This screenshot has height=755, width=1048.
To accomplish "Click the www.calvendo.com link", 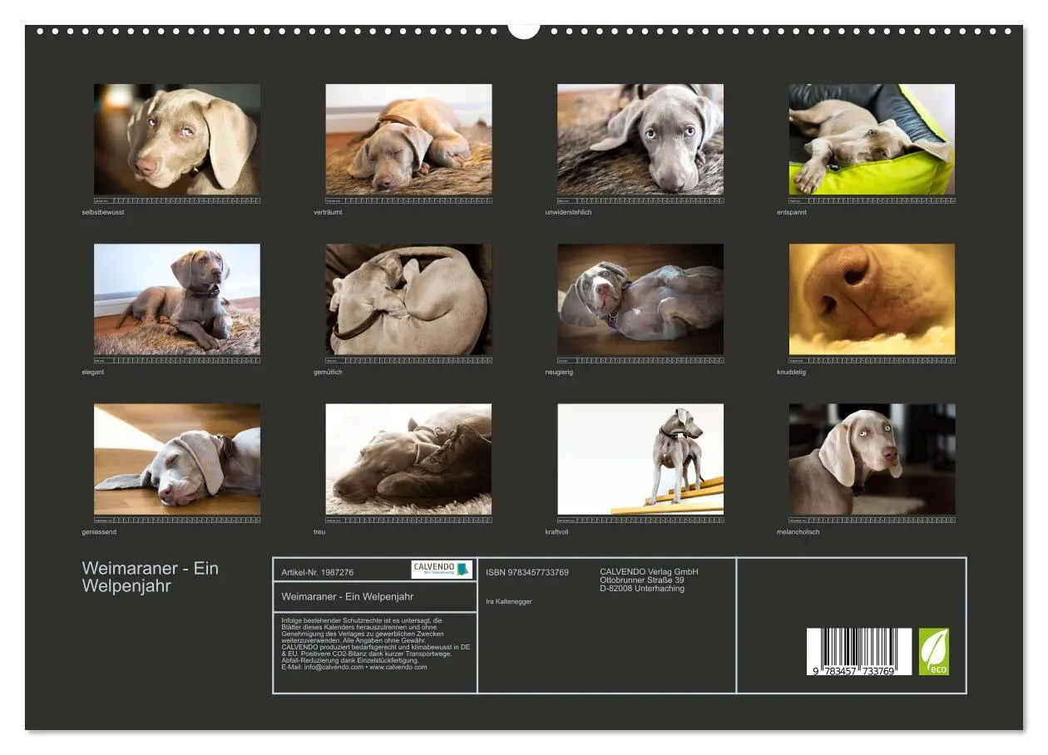I will click(398, 669).
